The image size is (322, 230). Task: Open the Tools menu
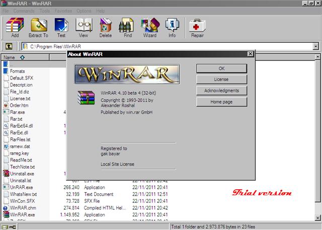(x=45, y=11)
